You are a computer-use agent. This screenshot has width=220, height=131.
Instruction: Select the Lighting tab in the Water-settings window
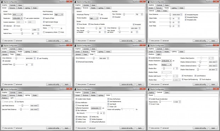point(101,95)
